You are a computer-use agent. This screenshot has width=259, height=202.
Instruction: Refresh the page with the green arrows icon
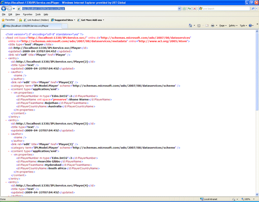(x=189, y=9)
